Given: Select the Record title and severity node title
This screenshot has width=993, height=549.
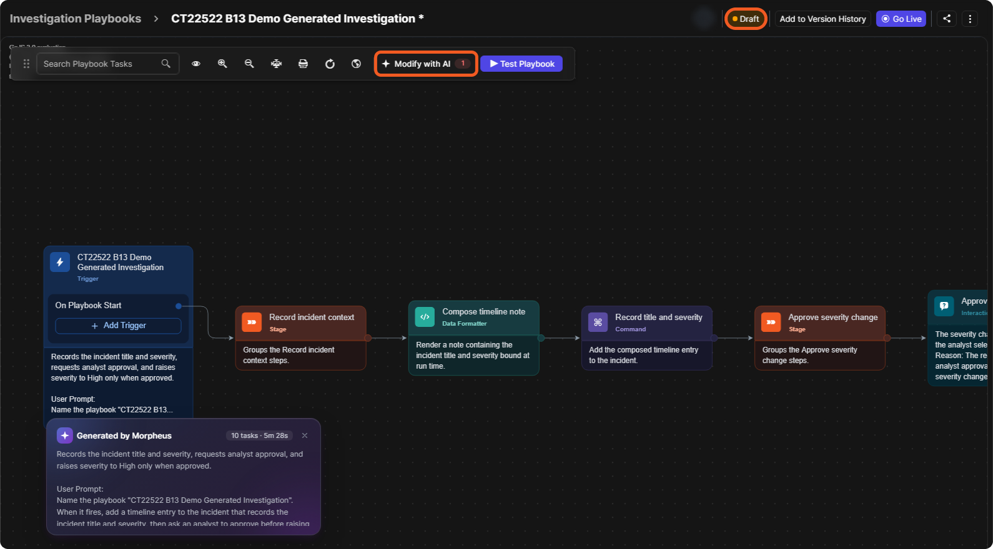Looking at the screenshot, I should point(659,317).
